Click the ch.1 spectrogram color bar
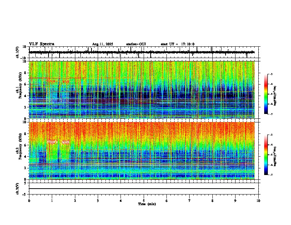This screenshot has width=291, height=225. coord(266,94)
